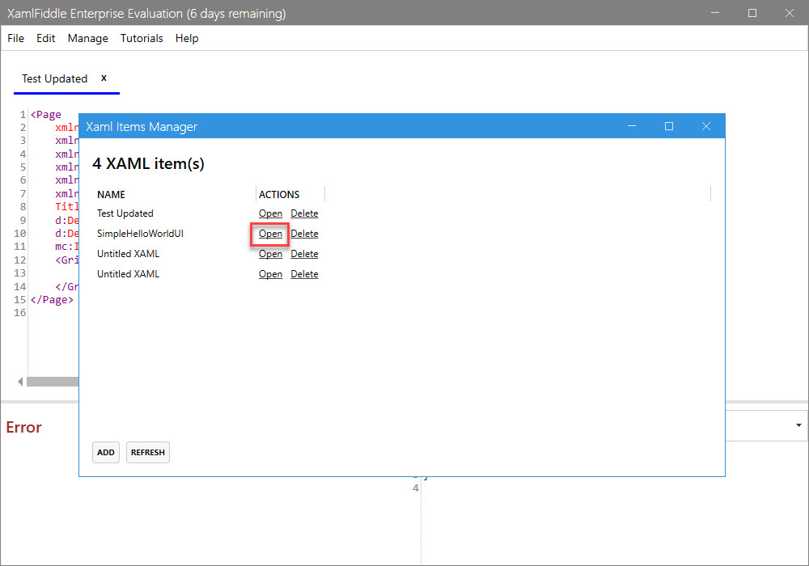Viewport: 809px width, 566px height.
Task: Delete the Test Updated item
Action: (304, 213)
